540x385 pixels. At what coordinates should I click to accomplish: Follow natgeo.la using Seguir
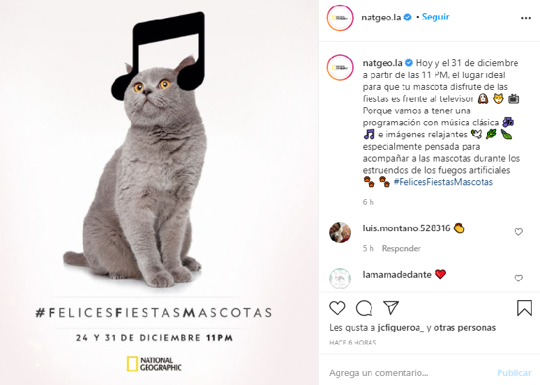pos(435,17)
